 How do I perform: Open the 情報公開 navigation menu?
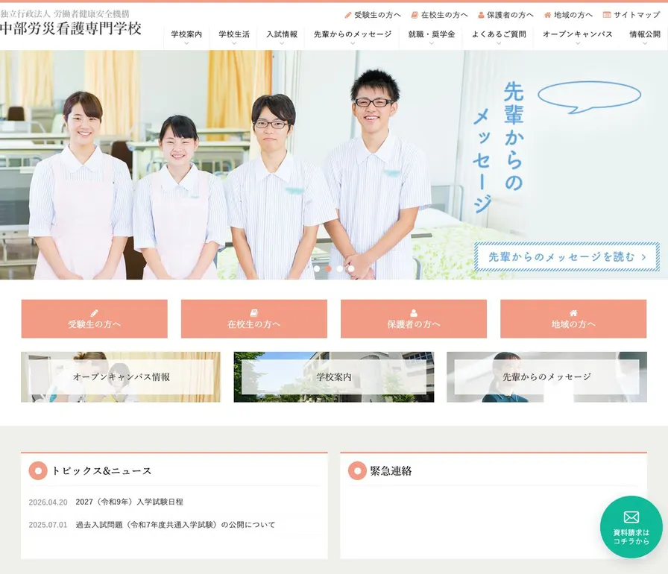coord(645,34)
